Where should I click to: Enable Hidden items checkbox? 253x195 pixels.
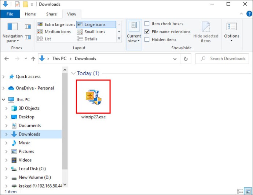147,39
